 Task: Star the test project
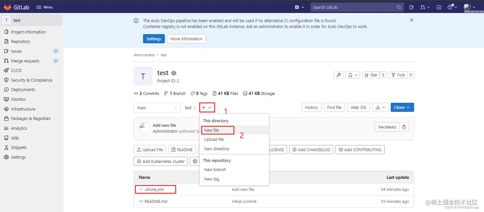point(371,75)
